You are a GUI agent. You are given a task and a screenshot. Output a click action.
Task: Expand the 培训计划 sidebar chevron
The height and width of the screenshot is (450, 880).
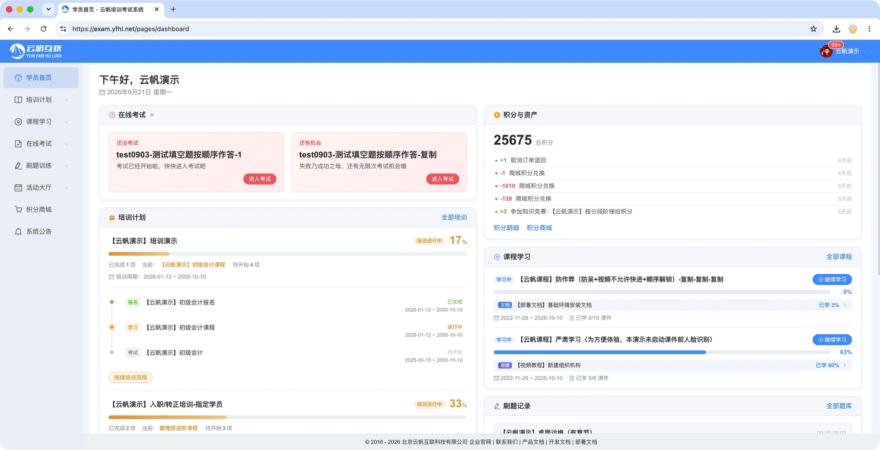pyautogui.click(x=66, y=100)
